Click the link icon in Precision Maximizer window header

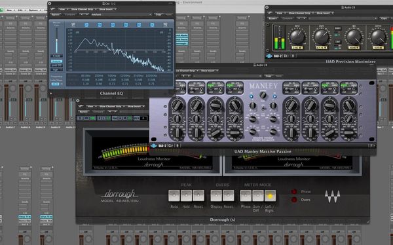(x=270, y=13)
